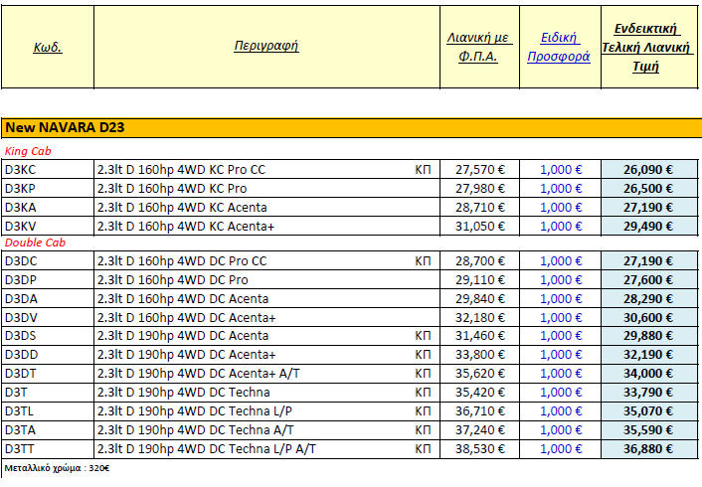Select the 'Λιανική με Φ.Π.Α.' header cell
The width and height of the screenshot is (702, 487).
[477, 47]
